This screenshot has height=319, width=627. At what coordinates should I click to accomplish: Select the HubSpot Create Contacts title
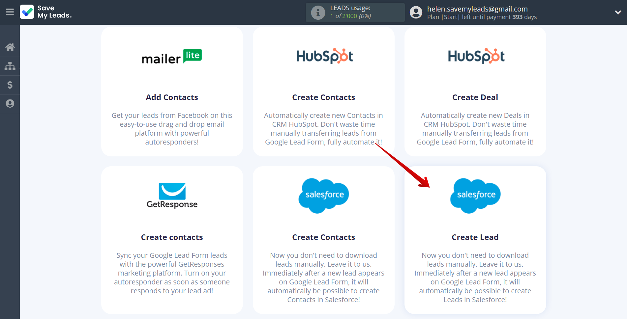pos(324,97)
